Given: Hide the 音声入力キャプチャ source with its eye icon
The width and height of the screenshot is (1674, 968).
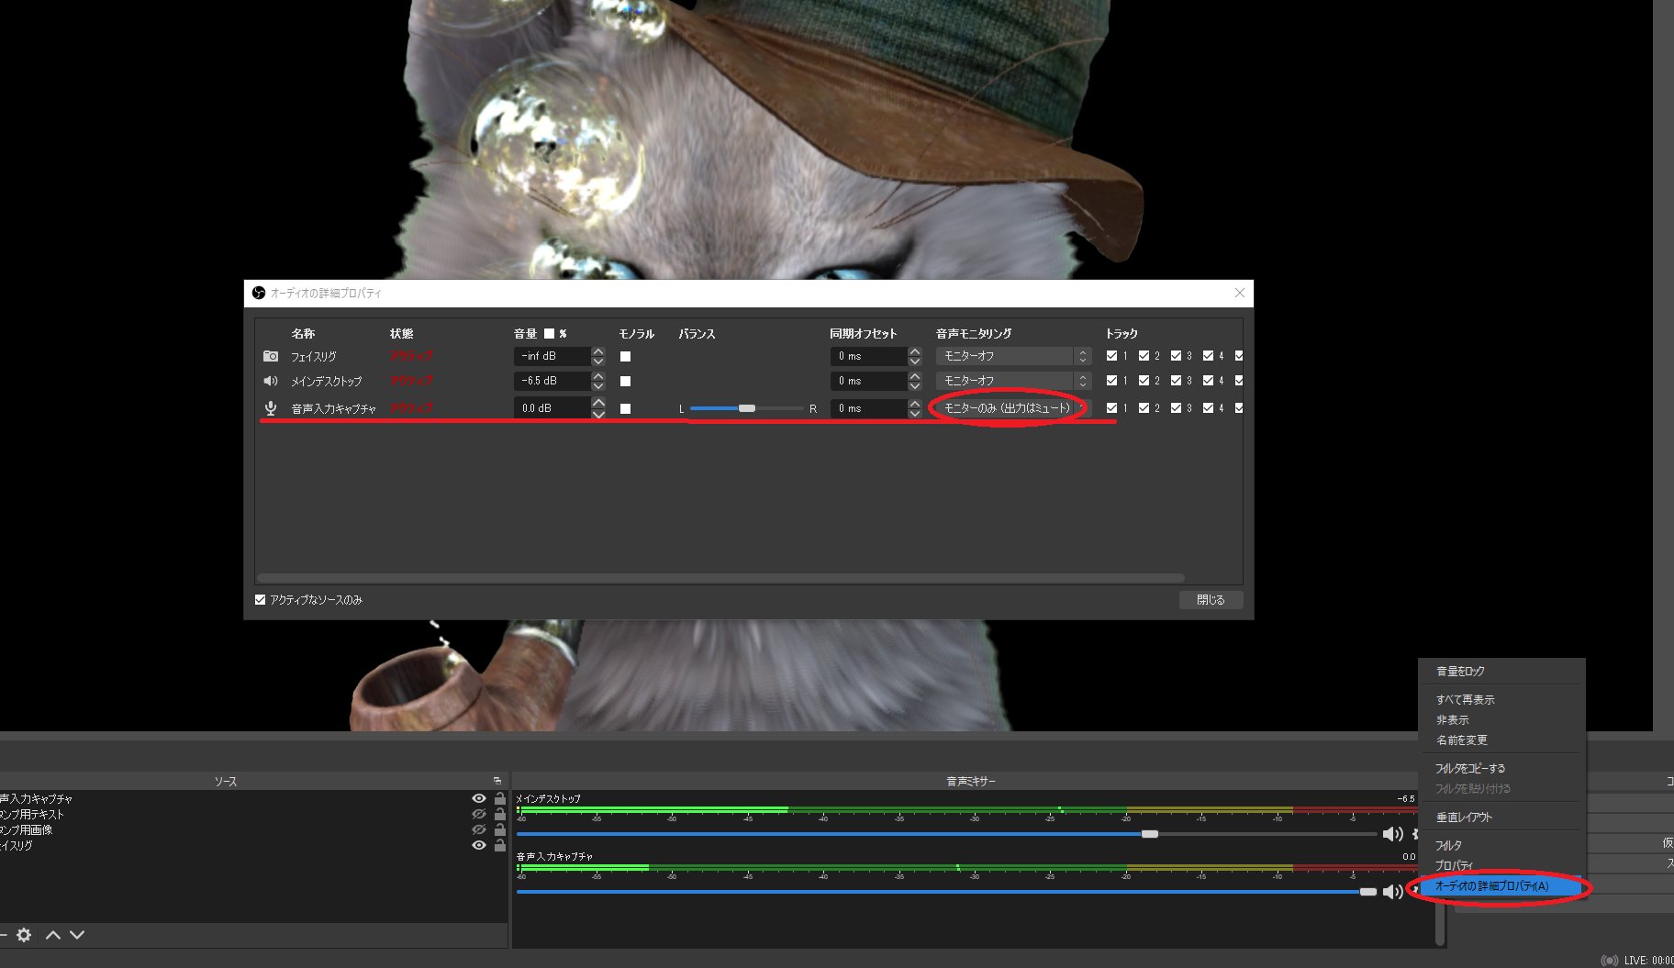Looking at the screenshot, I should pos(479,799).
